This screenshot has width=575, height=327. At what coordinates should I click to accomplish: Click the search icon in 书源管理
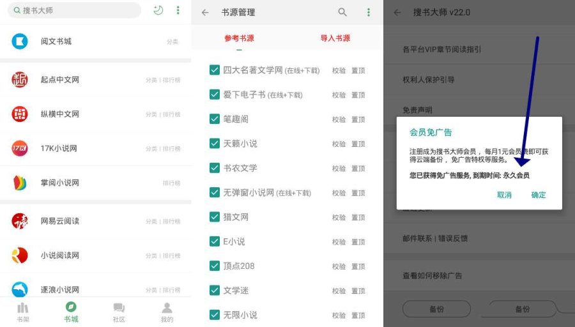[342, 12]
